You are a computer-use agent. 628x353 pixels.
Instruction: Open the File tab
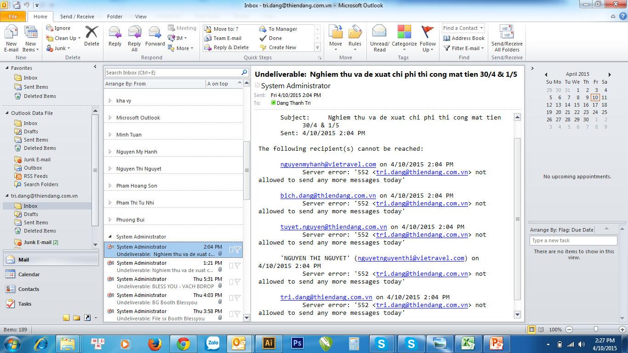point(13,17)
